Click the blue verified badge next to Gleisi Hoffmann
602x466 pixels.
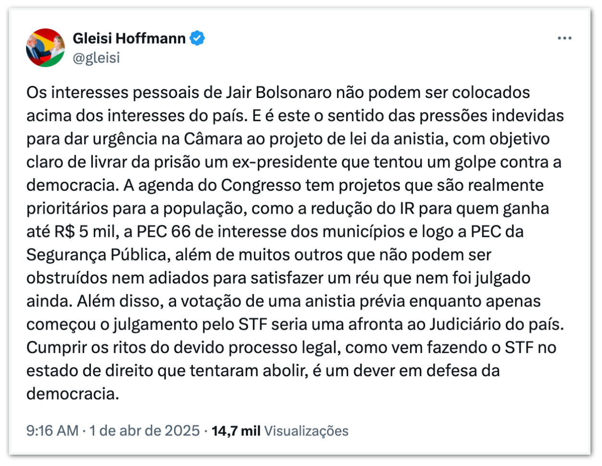[197, 38]
